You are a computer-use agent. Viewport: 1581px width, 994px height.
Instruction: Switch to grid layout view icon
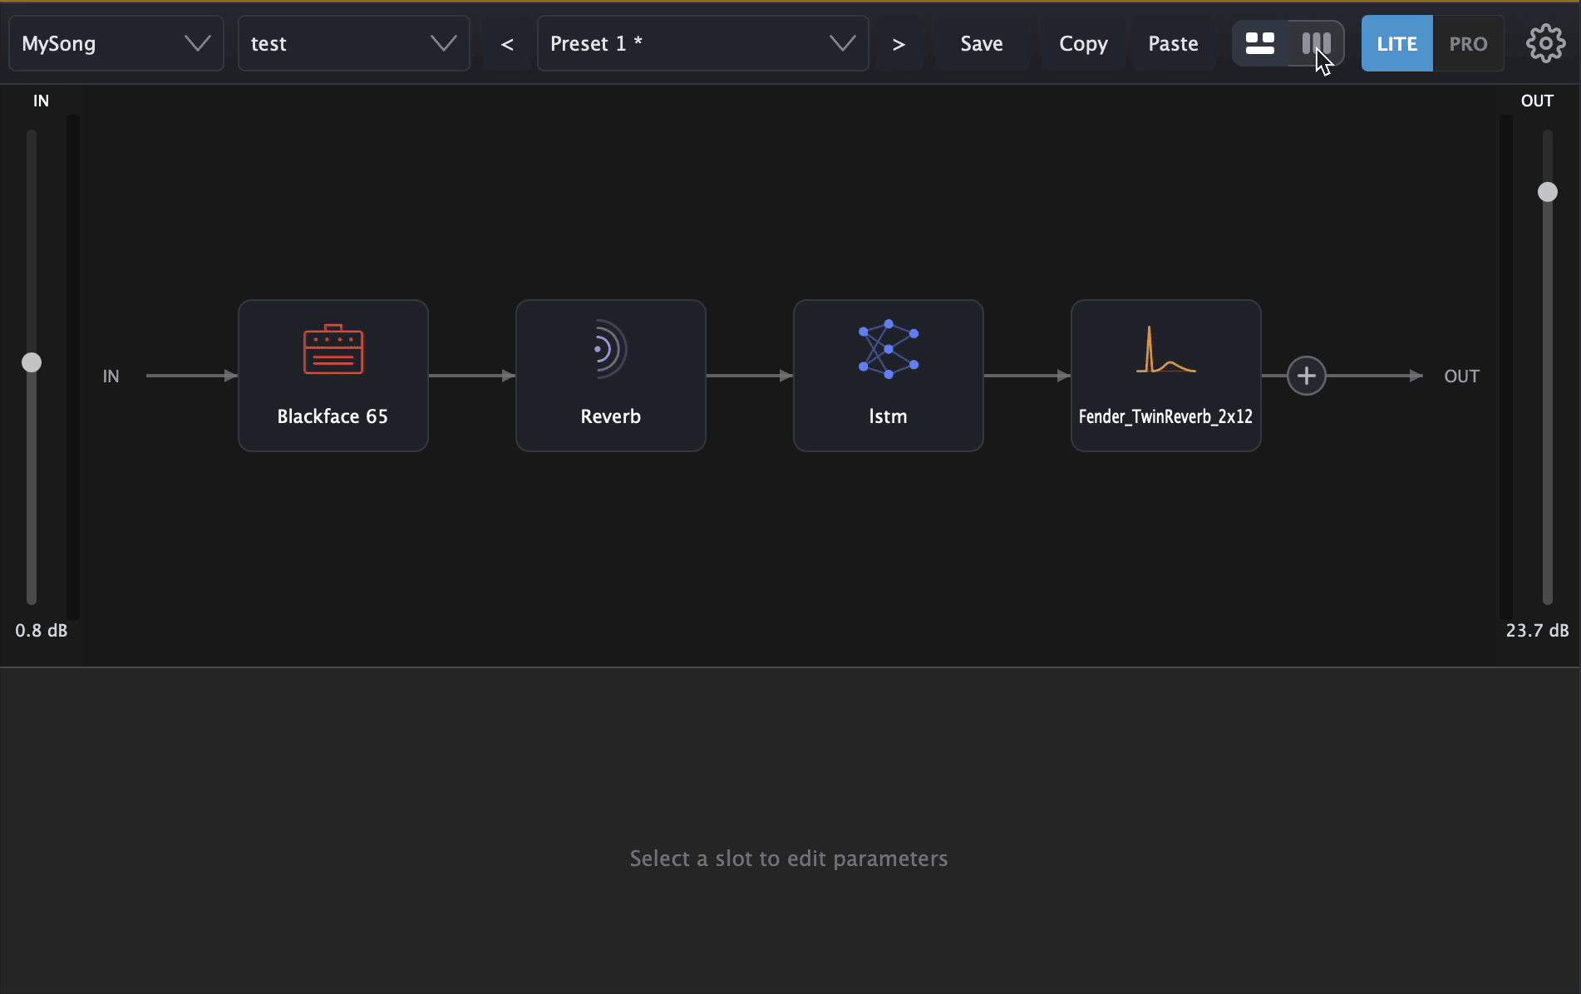coord(1260,43)
